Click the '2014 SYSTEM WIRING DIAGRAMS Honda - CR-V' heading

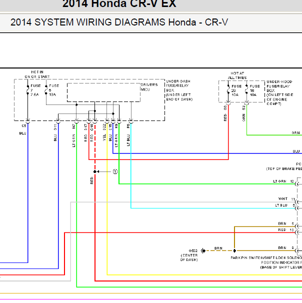pyautogui.click(x=119, y=22)
